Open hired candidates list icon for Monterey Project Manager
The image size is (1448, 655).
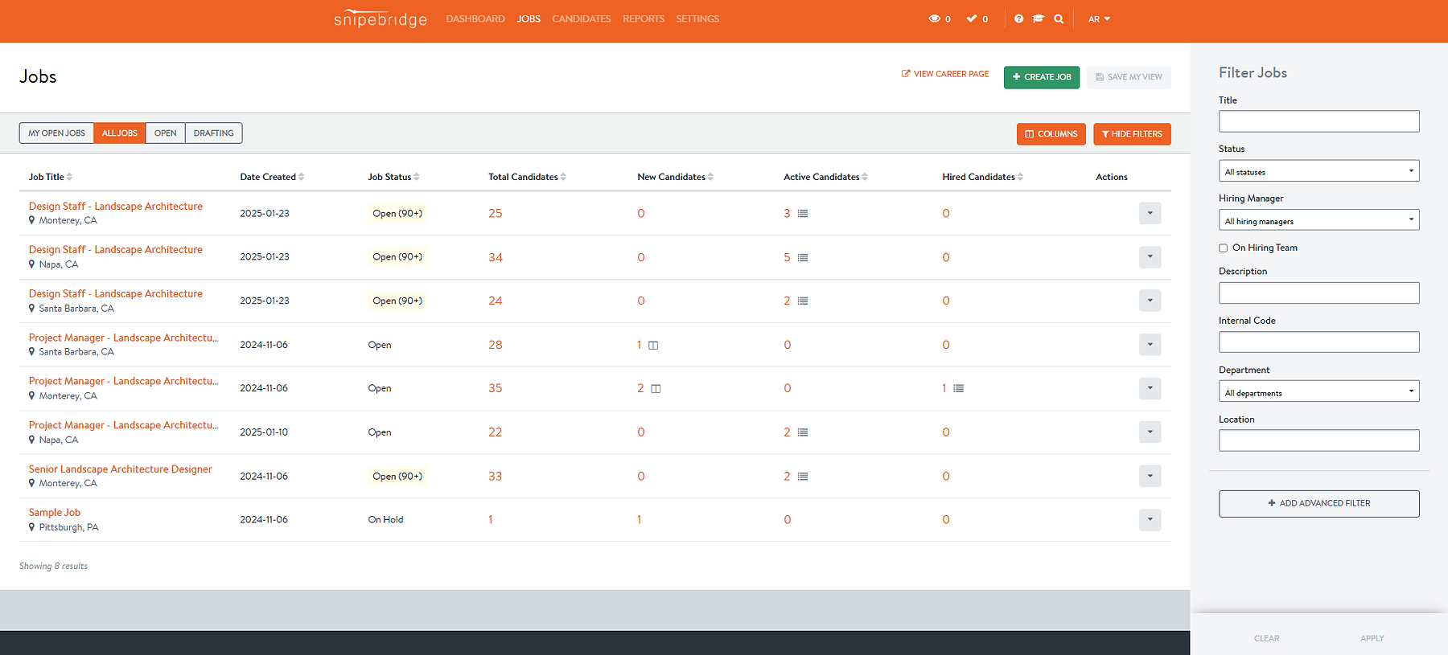tap(958, 388)
